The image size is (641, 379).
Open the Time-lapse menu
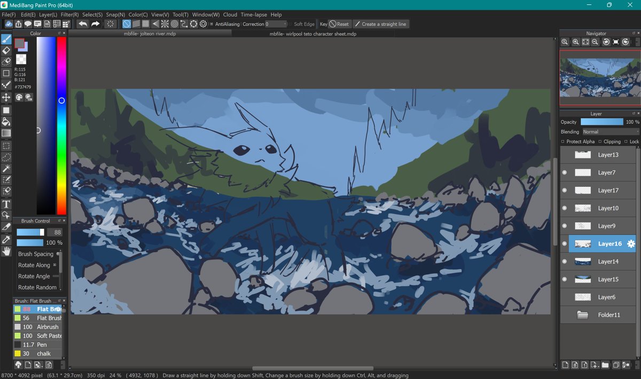click(254, 14)
